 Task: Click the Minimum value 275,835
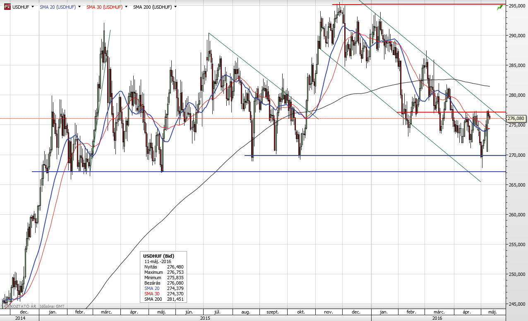click(x=176, y=278)
